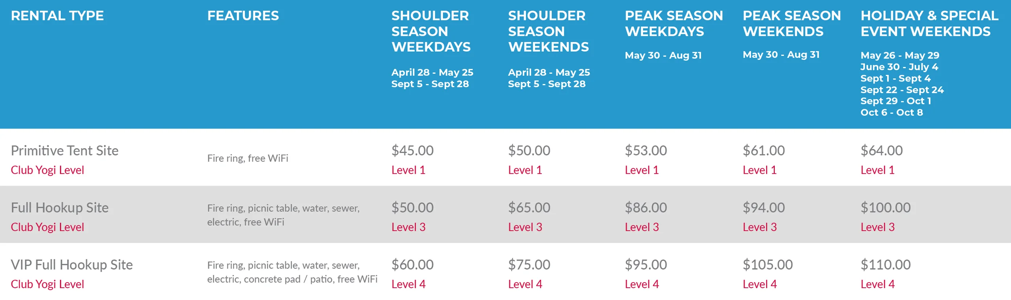Select the Full Hookup Site rental name
1011x300 pixels.
point(60,208)
